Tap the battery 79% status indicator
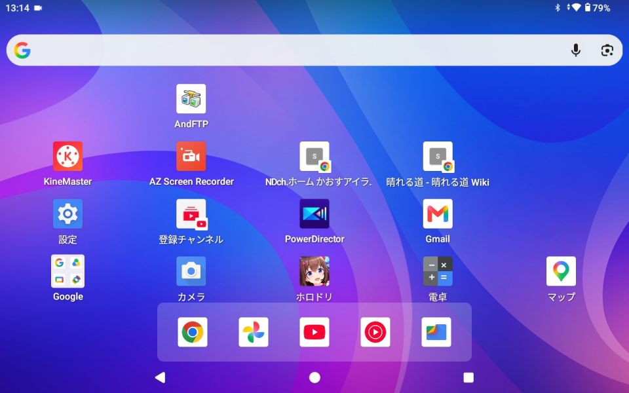 coord(598,8)
